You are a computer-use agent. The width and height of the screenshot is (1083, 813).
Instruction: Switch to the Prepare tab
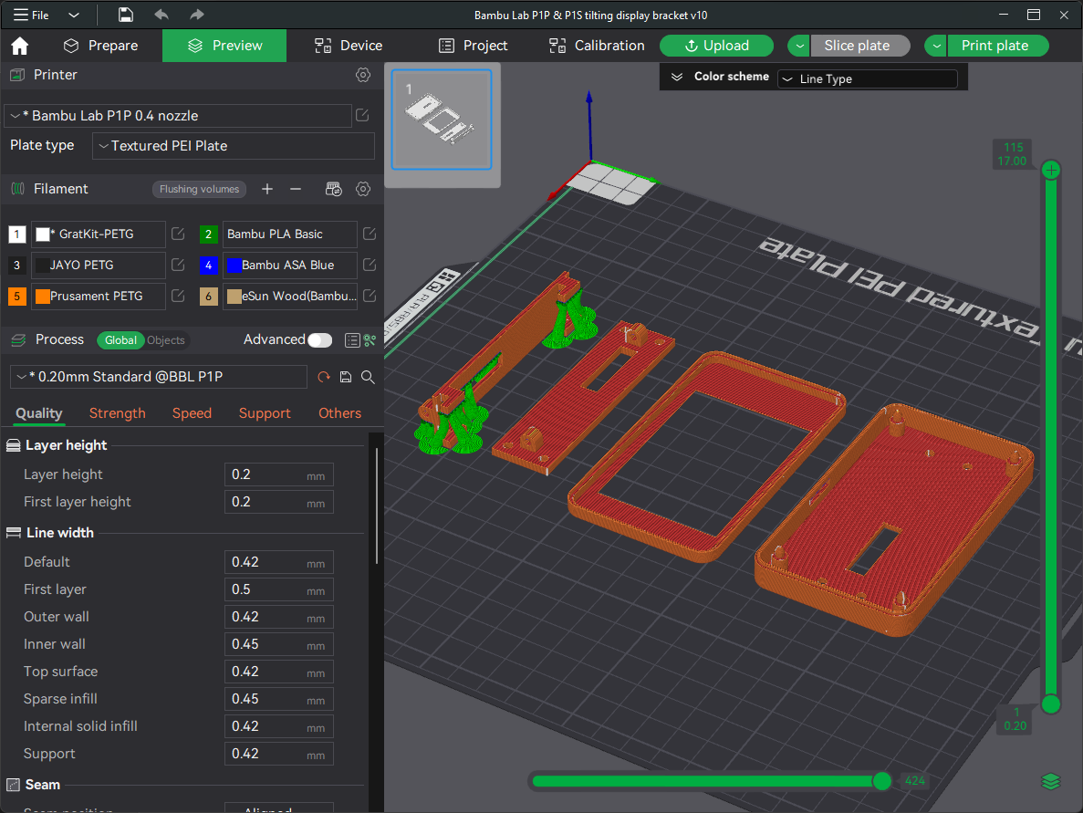point(100,46)
